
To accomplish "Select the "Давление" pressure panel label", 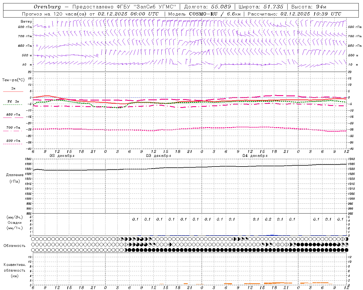I will pyautogui.click(x=15, y=175).
